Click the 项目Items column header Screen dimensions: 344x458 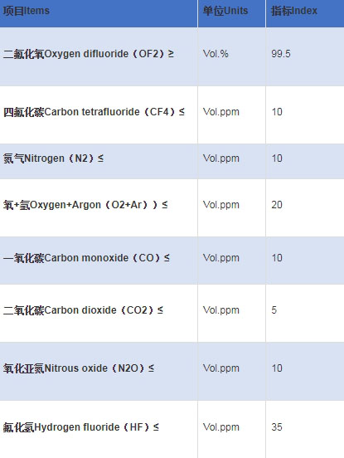(99, 13)
